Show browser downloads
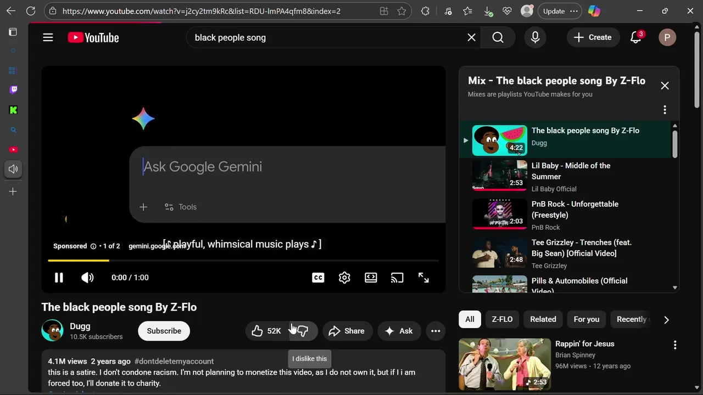The width and height of the screenshot is (703, 395). point(488,11)
